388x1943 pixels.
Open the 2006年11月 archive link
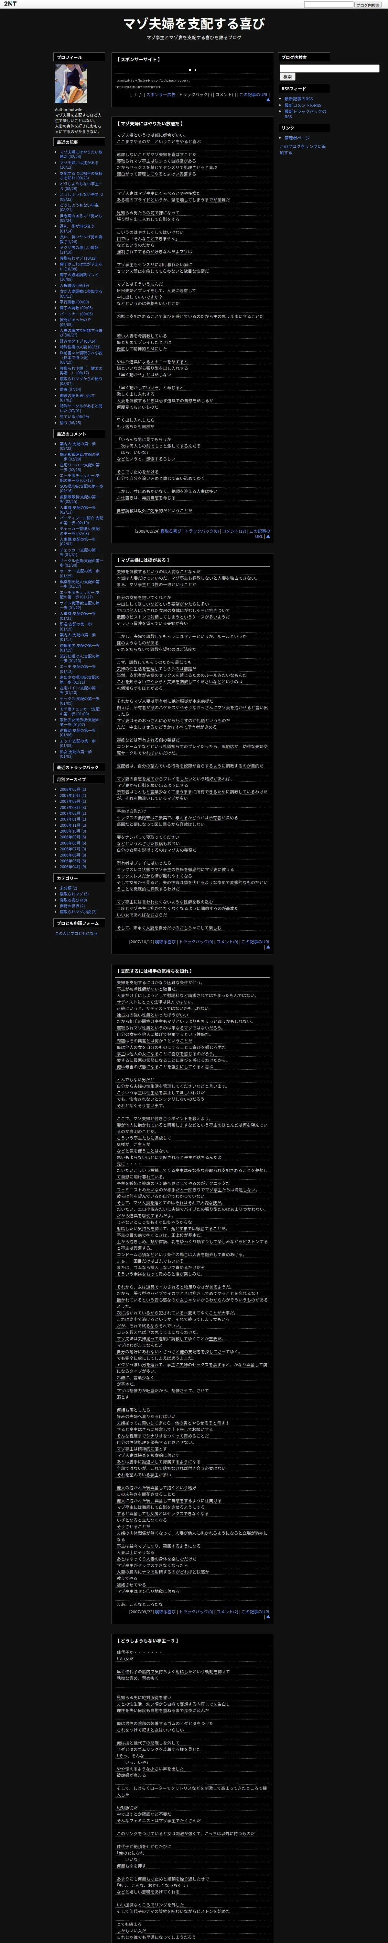pos(73,825)
